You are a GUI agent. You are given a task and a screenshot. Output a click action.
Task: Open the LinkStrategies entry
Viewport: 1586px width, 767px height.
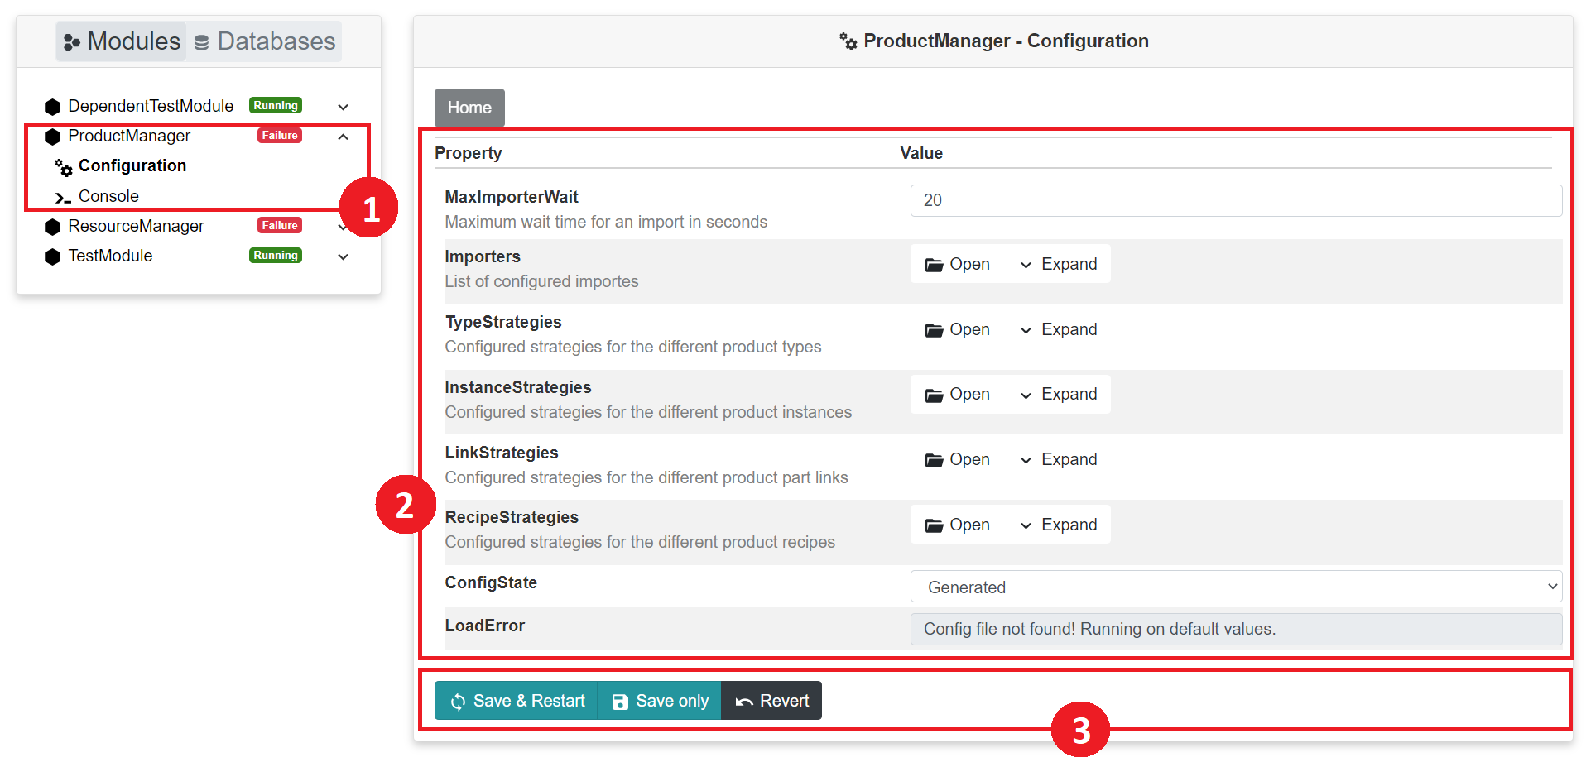tap(959, 459)
